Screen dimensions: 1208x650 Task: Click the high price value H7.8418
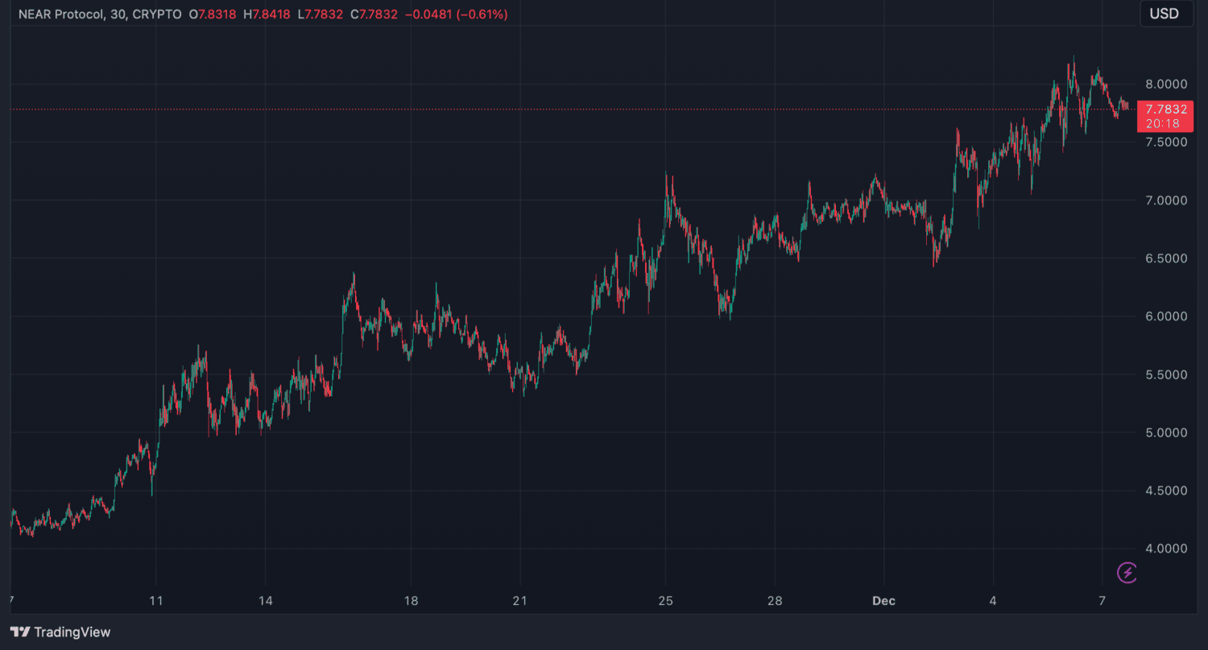point(268,14)
